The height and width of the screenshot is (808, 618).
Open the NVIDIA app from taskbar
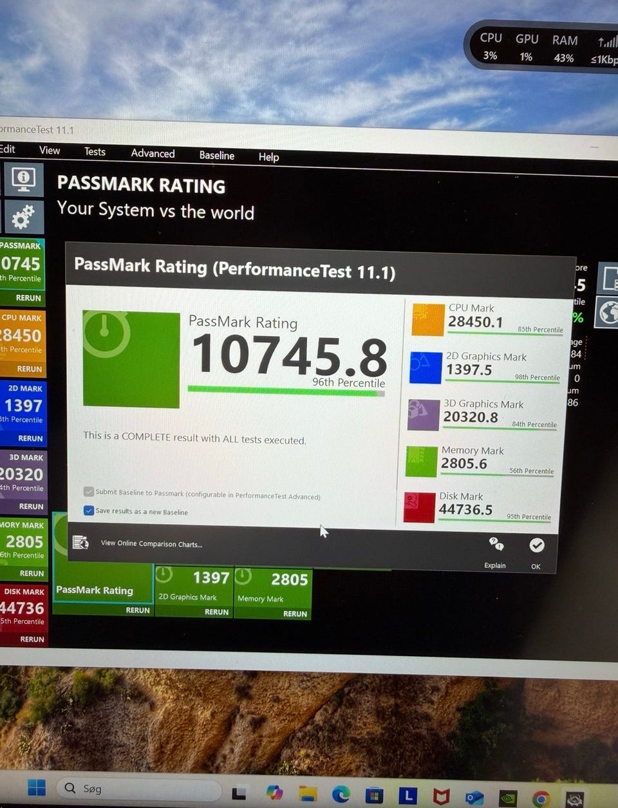tap(507, 798)
